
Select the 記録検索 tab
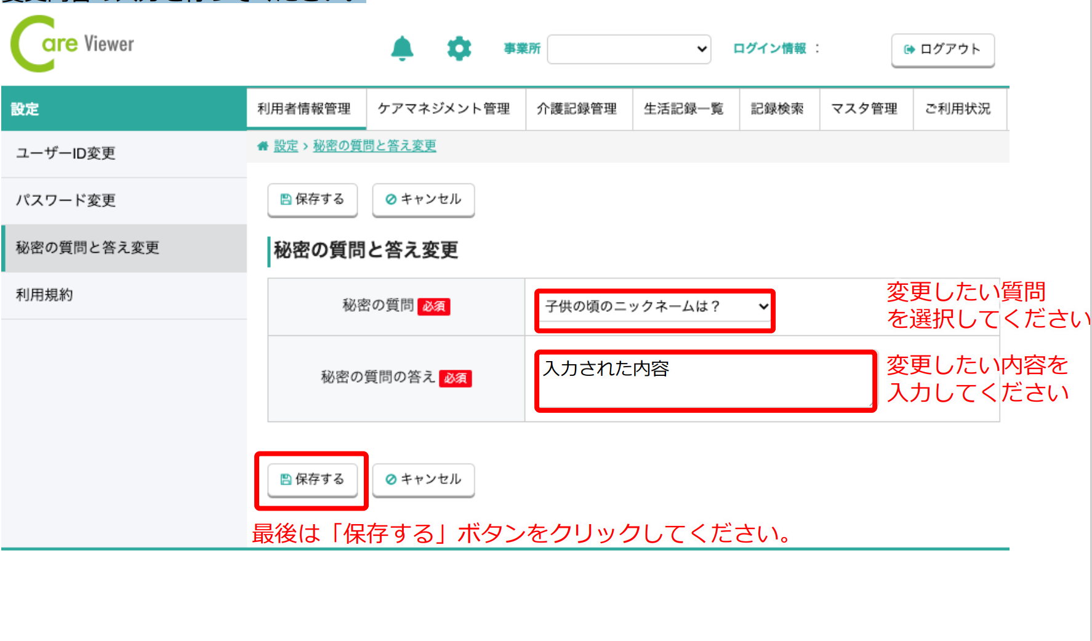(779, 109)
